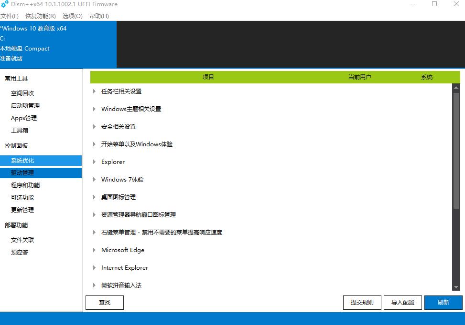Open the 帮助(H) menu
This screenshot has width=465, height=325.
point(98,16)
